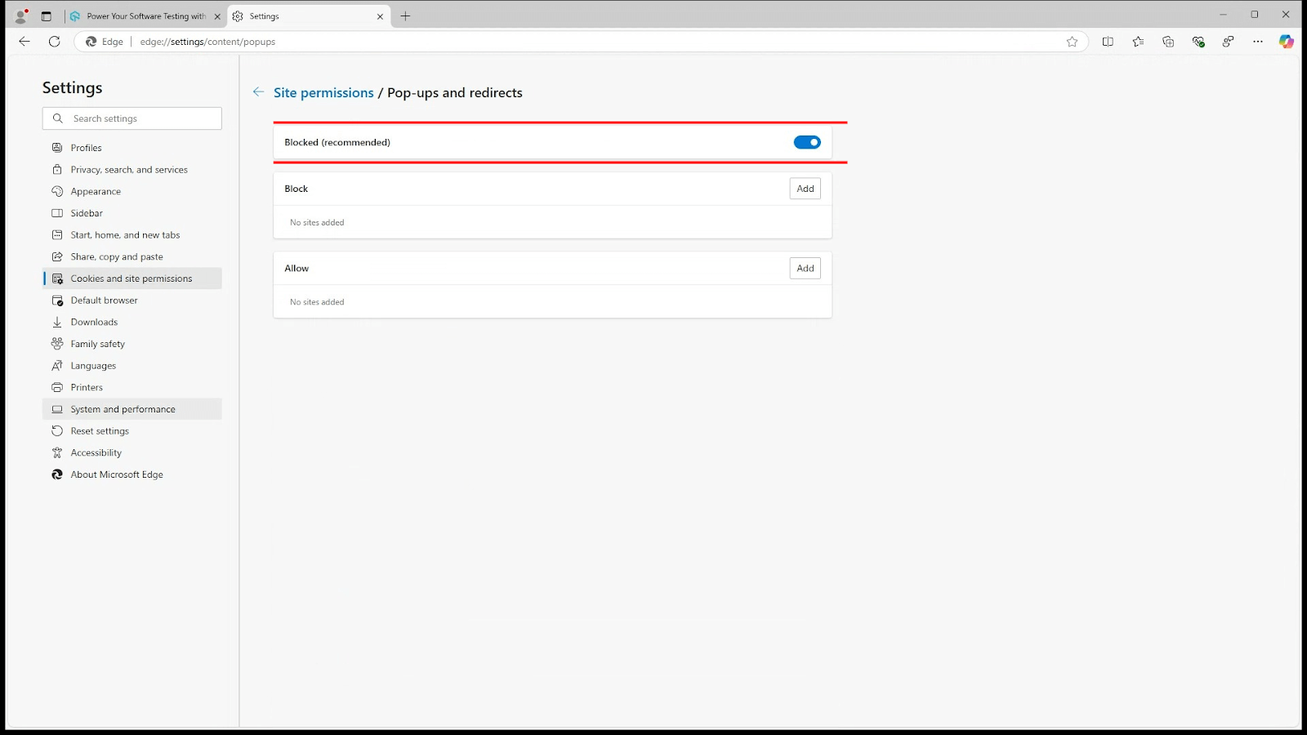1307x735 pixels.
Task: Open the Favorites list icon
Action: point(1138,42)
